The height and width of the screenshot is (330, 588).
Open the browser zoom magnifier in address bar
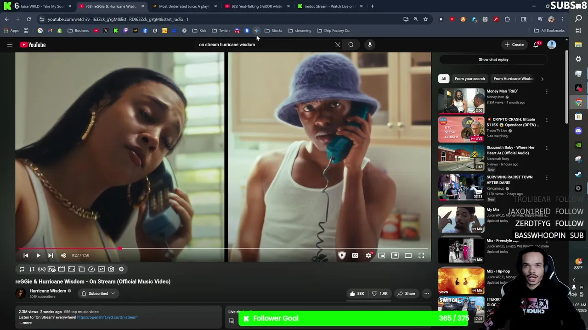(416, 19)
